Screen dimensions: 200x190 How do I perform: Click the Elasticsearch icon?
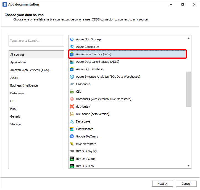pos(72,129)
